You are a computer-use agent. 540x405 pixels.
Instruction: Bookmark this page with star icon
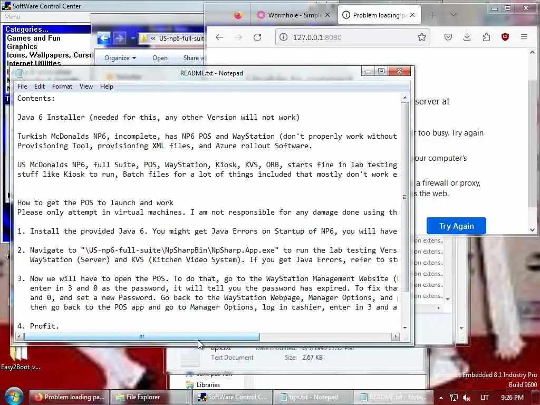coord(421,37)
